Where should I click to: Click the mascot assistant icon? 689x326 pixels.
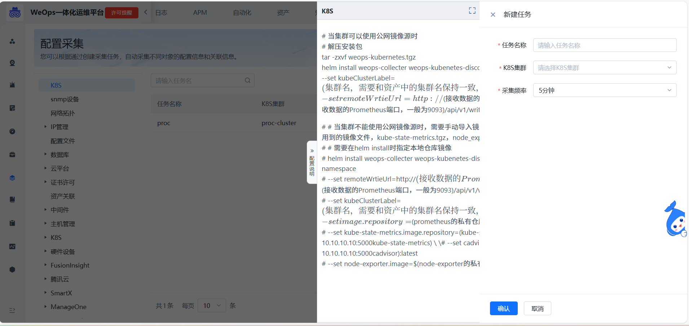tap(675, 219)
